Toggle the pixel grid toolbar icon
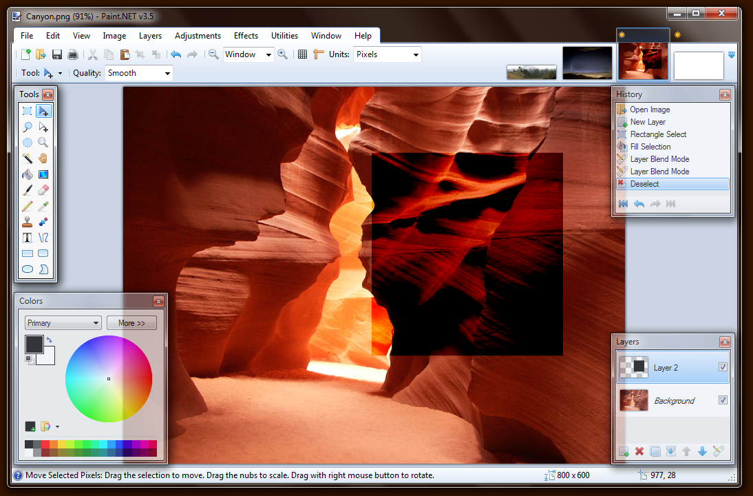 [x=302, y=54]
